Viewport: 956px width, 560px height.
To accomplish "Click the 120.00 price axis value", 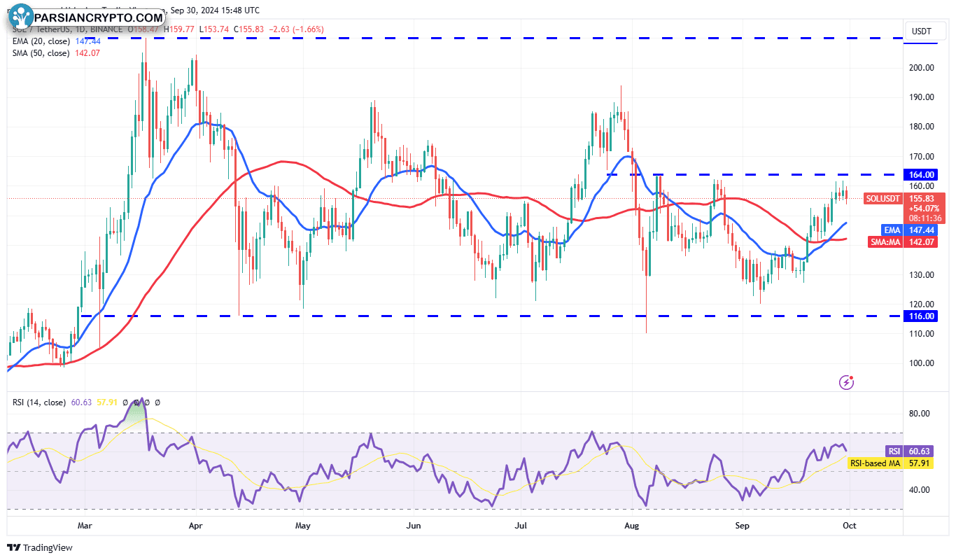I will tap(921, 304).
